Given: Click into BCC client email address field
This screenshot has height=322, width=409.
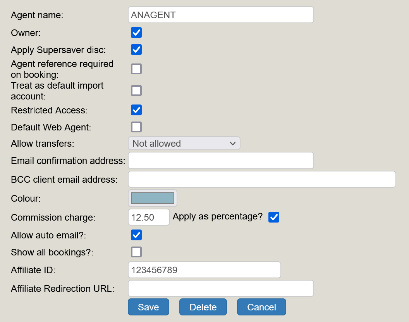Looking at the screenshot, I should [262, 180].
